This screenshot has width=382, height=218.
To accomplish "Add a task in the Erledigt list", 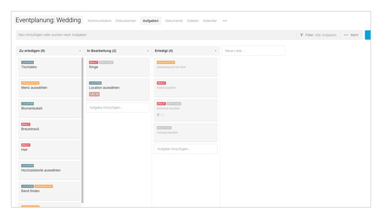I will 186,149.
